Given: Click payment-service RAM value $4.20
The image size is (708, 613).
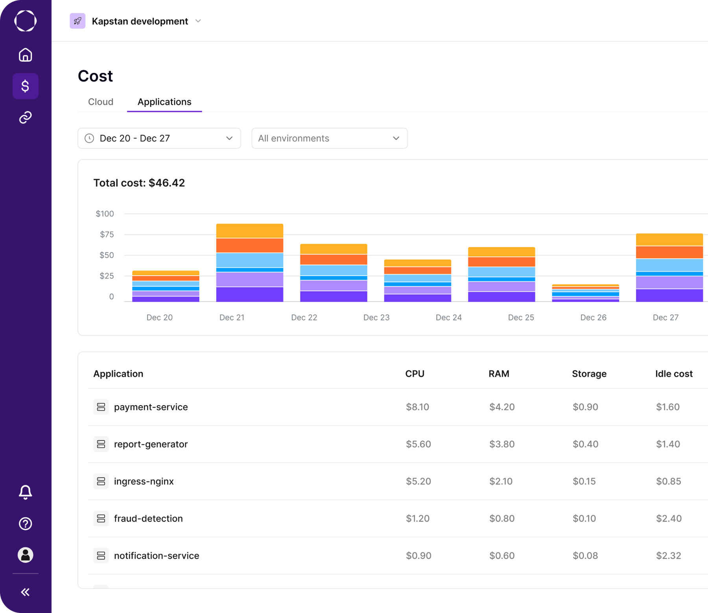Looking at the screenshot, I should click(502, 407).
